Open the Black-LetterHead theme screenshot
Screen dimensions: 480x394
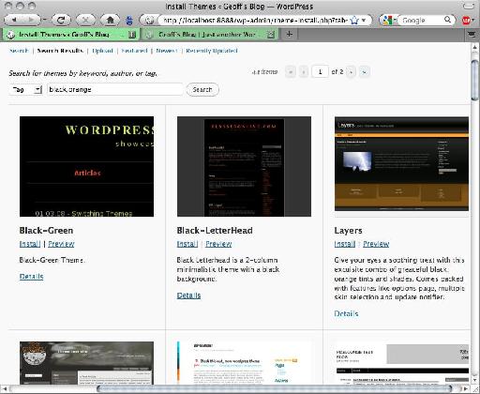pyautogui.click(x=244, y=166)
